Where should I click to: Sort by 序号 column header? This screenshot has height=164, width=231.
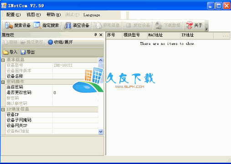click(x=114, y=35)
